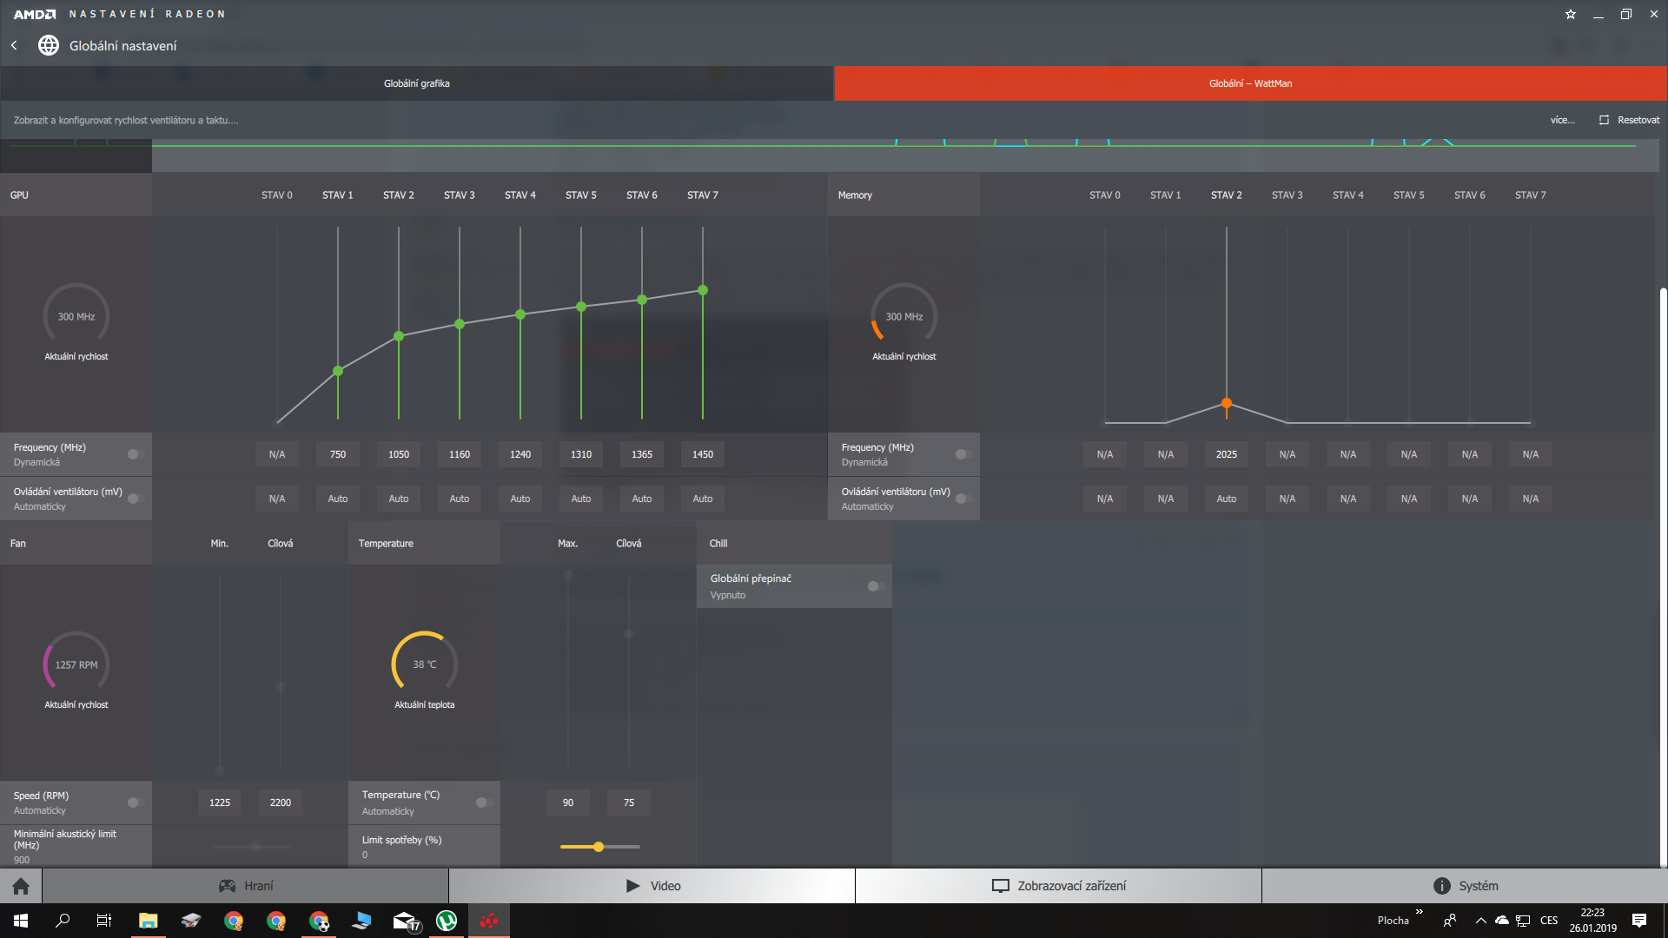Open the File Explorer taskbar icon
The image size is (1668, 938).
pos(148,921)
